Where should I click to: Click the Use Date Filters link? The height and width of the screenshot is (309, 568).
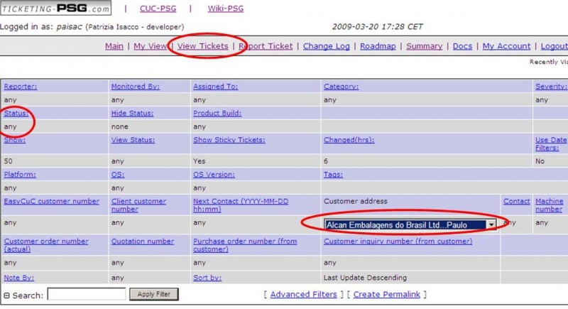click(551, 144)
